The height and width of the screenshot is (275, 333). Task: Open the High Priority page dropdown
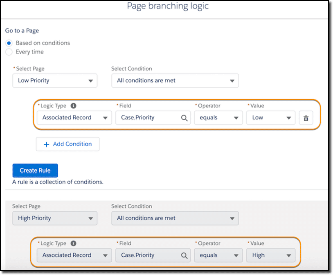click(55, 218)
